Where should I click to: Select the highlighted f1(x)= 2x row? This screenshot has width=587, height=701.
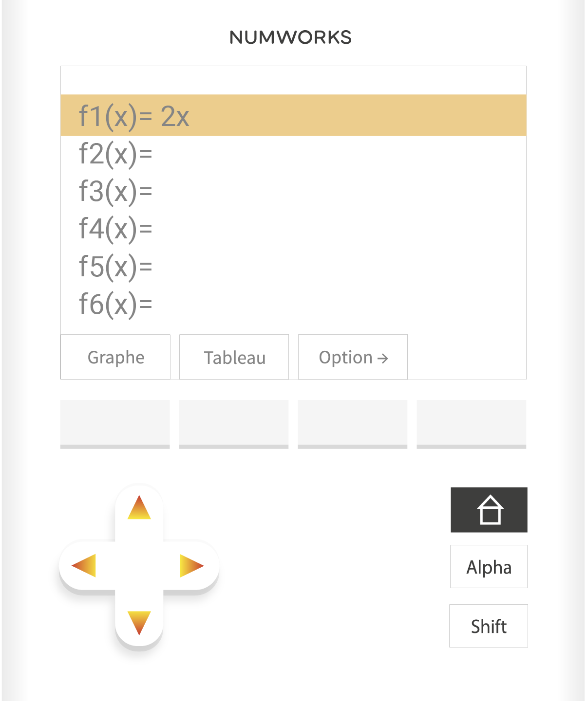(x=293, y=115)
